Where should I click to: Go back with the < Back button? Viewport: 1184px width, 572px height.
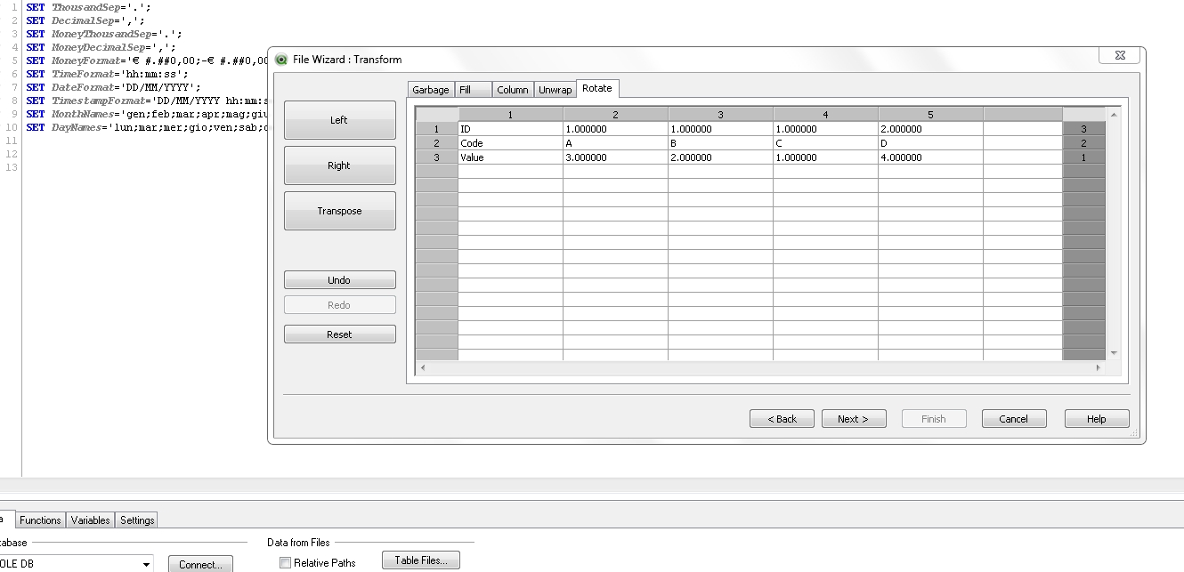pyautogui.click(x=783, y=419)
